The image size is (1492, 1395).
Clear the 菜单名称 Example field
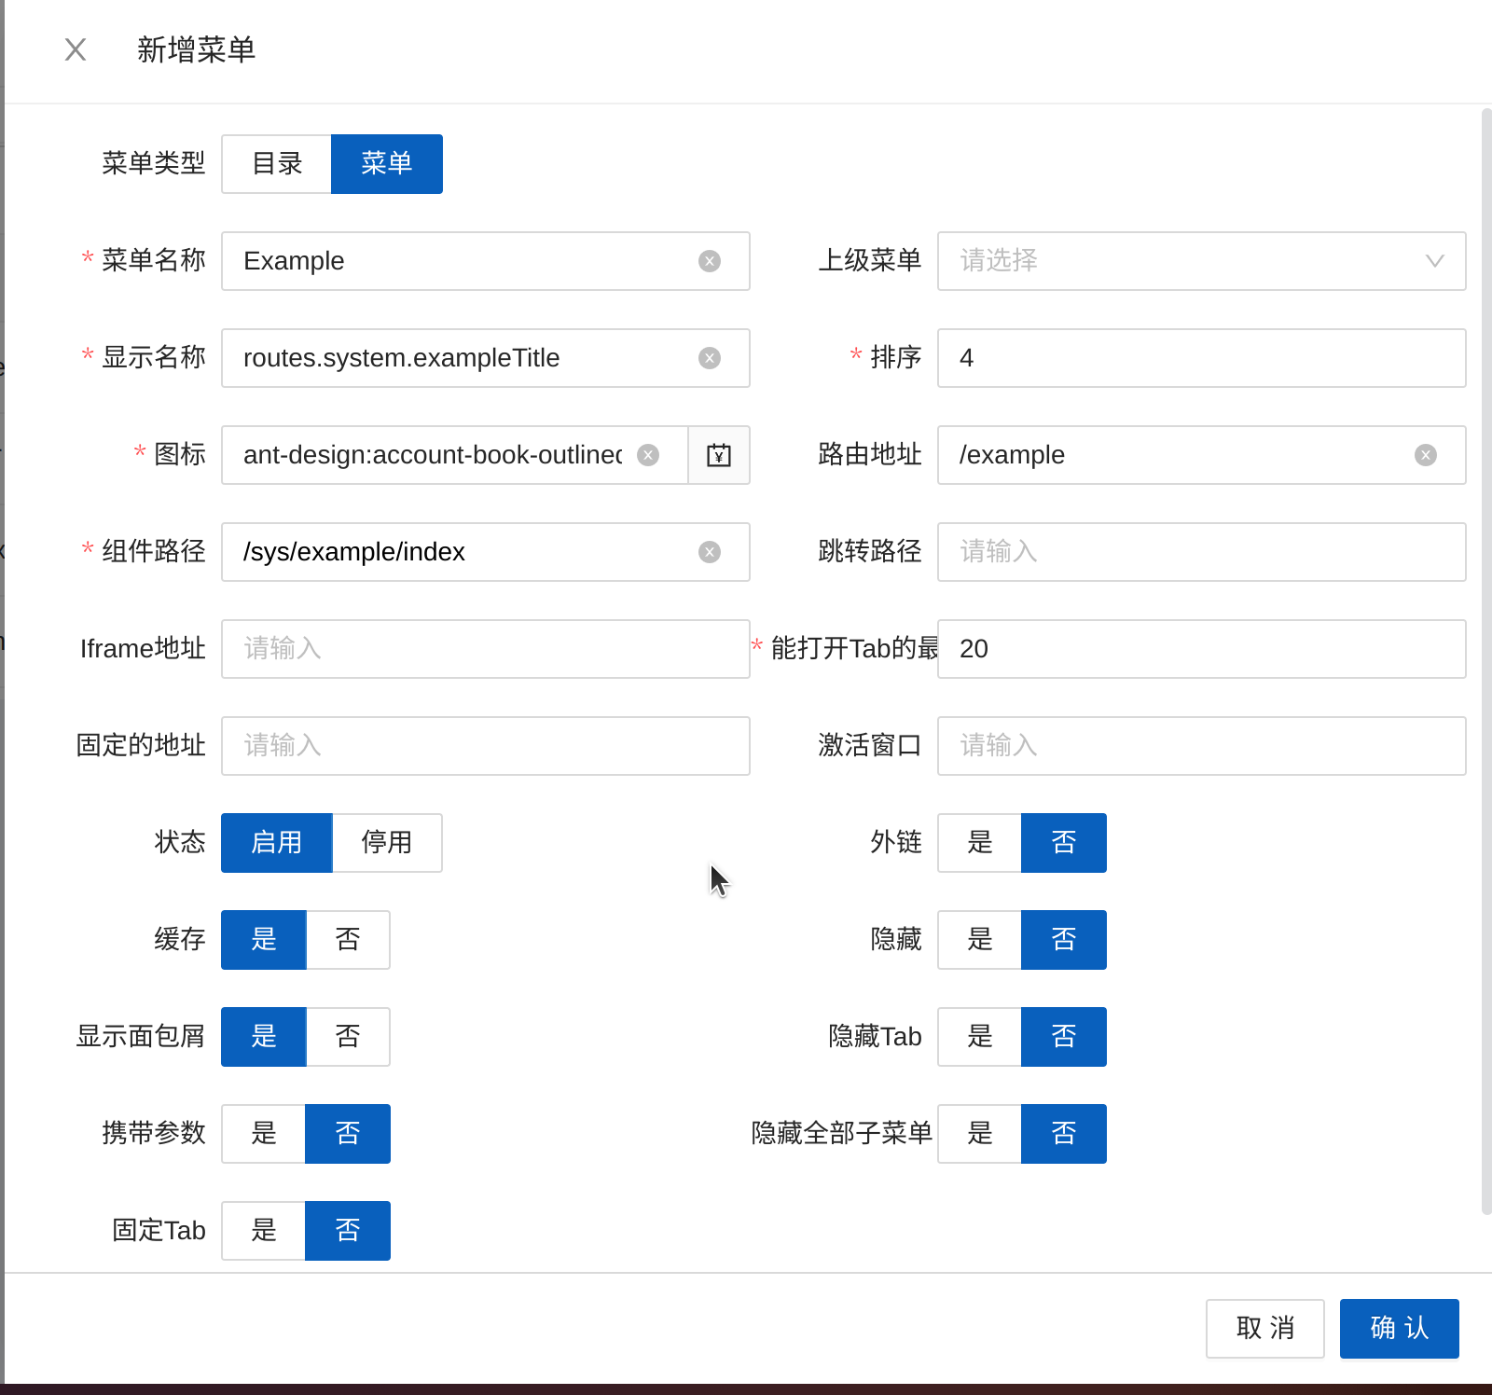pos(710,261)
